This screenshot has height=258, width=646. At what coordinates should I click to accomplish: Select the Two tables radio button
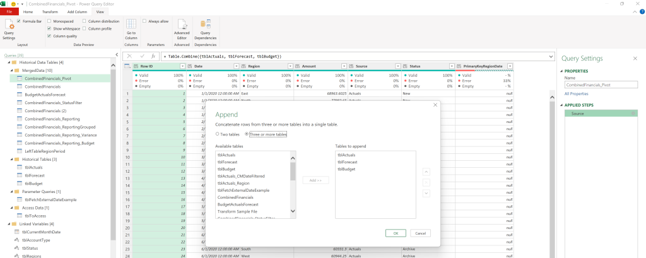coord(218,134)
